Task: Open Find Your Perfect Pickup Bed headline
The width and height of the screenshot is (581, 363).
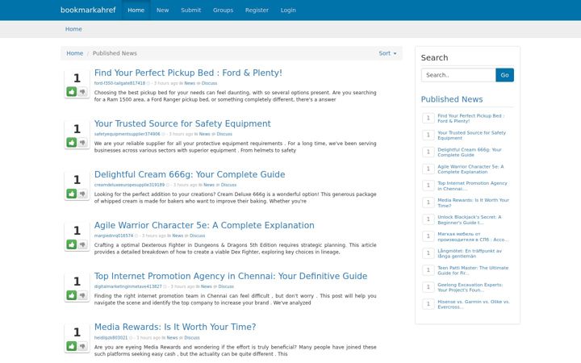Action: pyautogui.click(x=188, y=73)
